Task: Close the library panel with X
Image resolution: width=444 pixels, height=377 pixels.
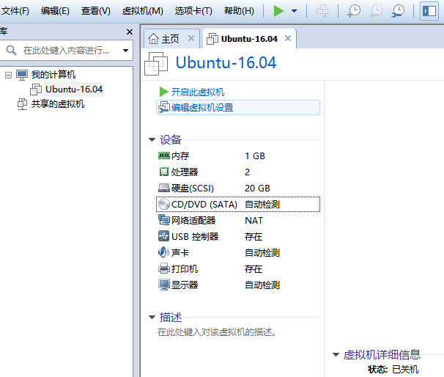Action: coord(130,32)
